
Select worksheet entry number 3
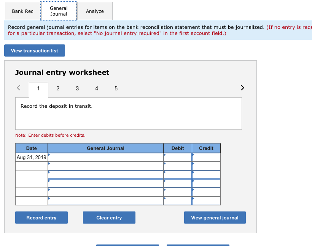[77, 88]
